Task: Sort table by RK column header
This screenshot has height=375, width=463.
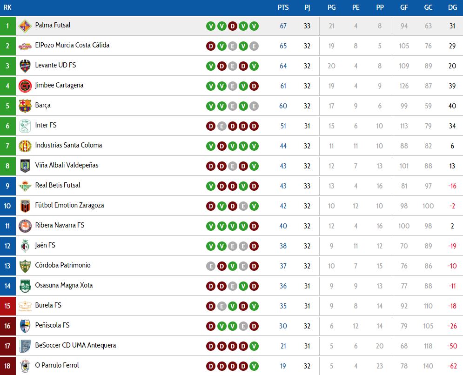Action: (7, 7)
